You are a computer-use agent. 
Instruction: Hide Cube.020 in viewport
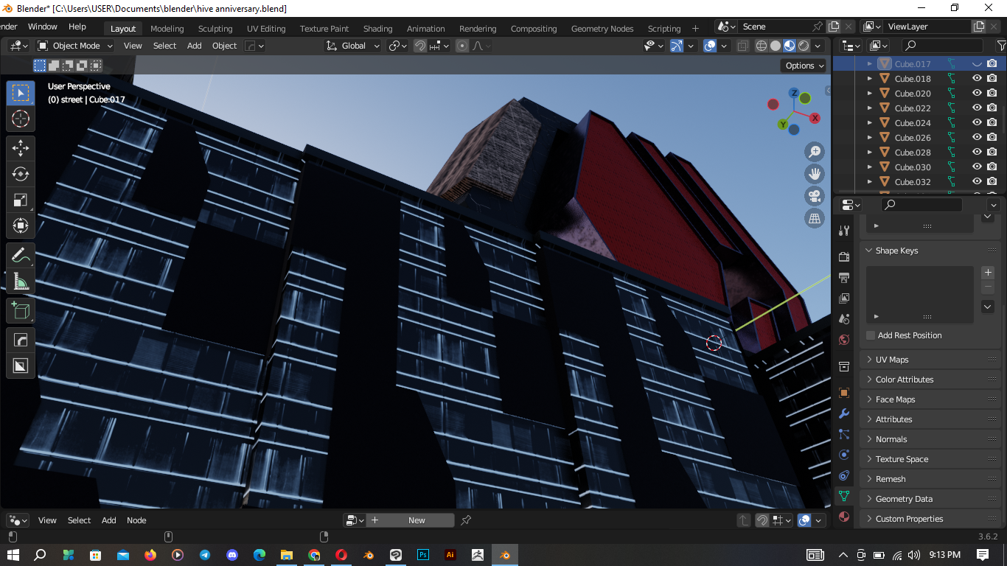pyautogui.click(x=977, y=94)
